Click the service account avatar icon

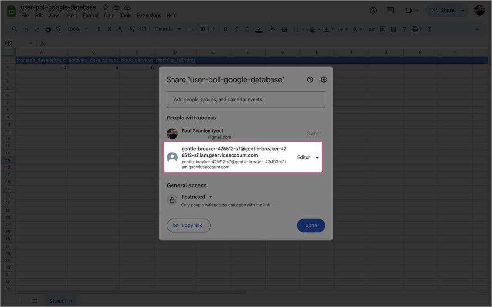(x=172, y=157)
